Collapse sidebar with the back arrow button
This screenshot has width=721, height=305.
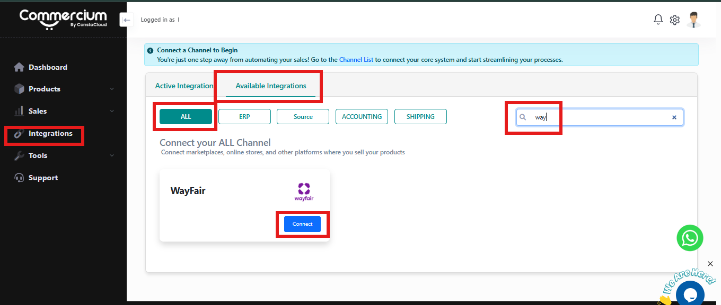126,20
